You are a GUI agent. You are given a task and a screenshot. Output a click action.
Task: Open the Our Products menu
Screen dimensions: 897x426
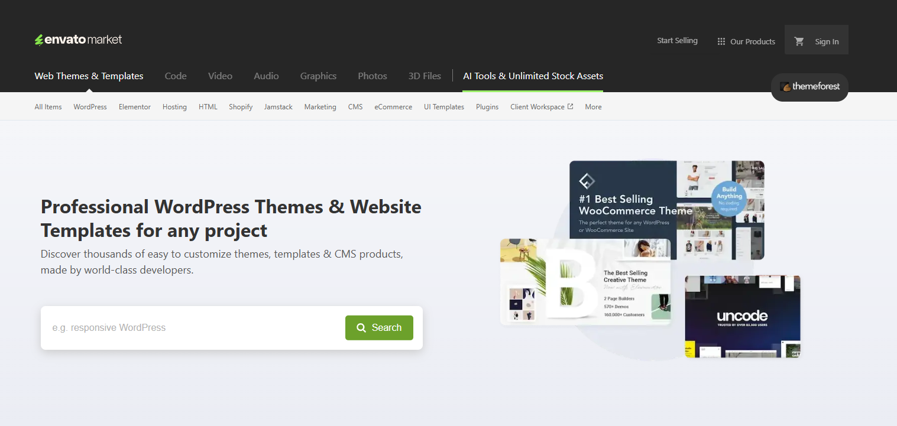(746, 41)
